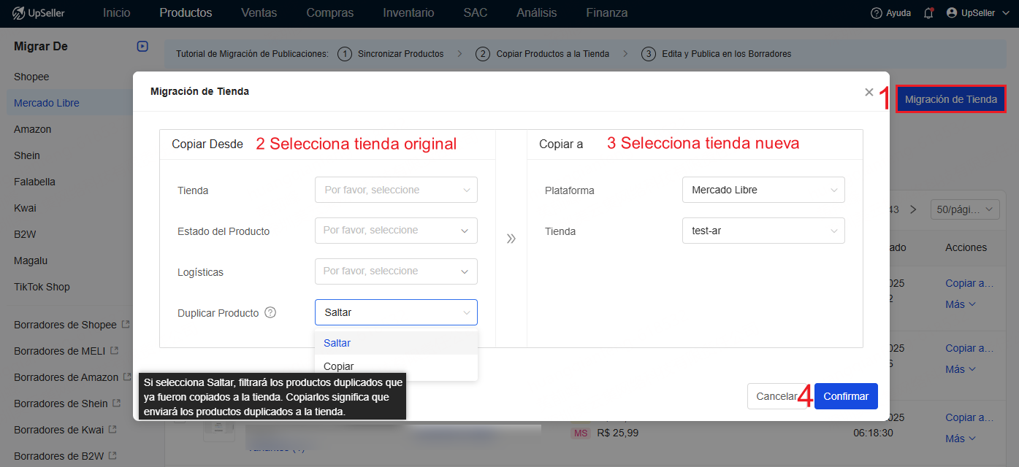The image size is (1019, 467).
Task: Open the Logísticas dropdown
Action: (396, 271)
